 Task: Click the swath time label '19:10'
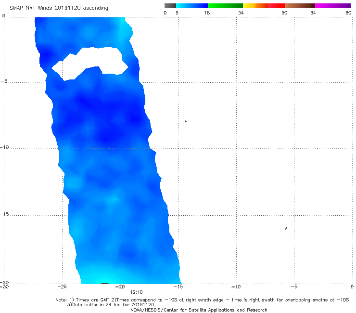click(x=136, y=292)
